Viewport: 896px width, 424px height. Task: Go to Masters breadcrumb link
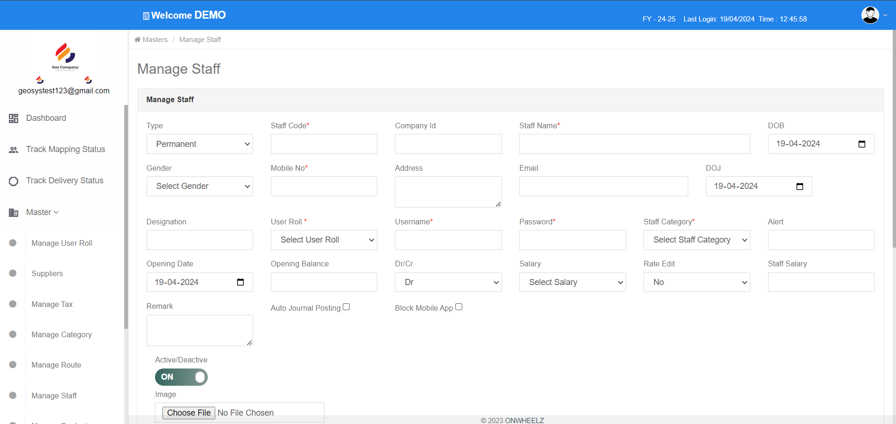point(155,40)
